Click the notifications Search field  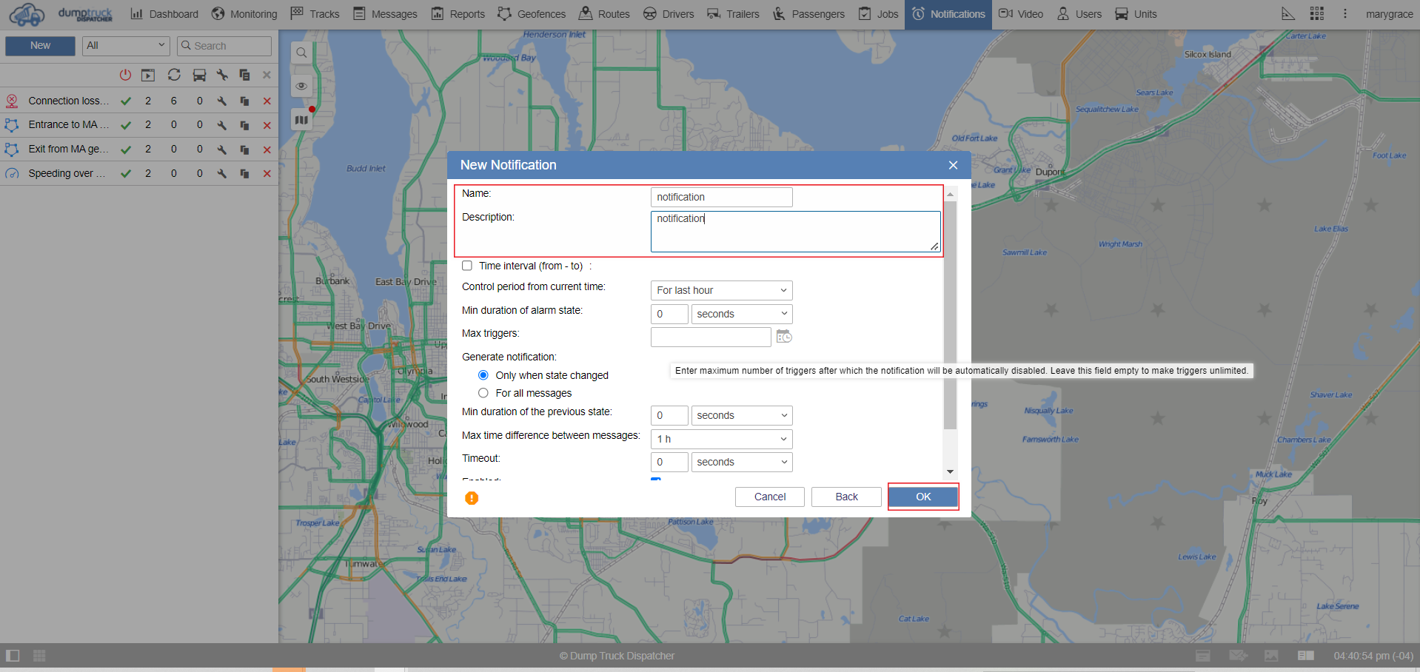[x=224, y=46]
